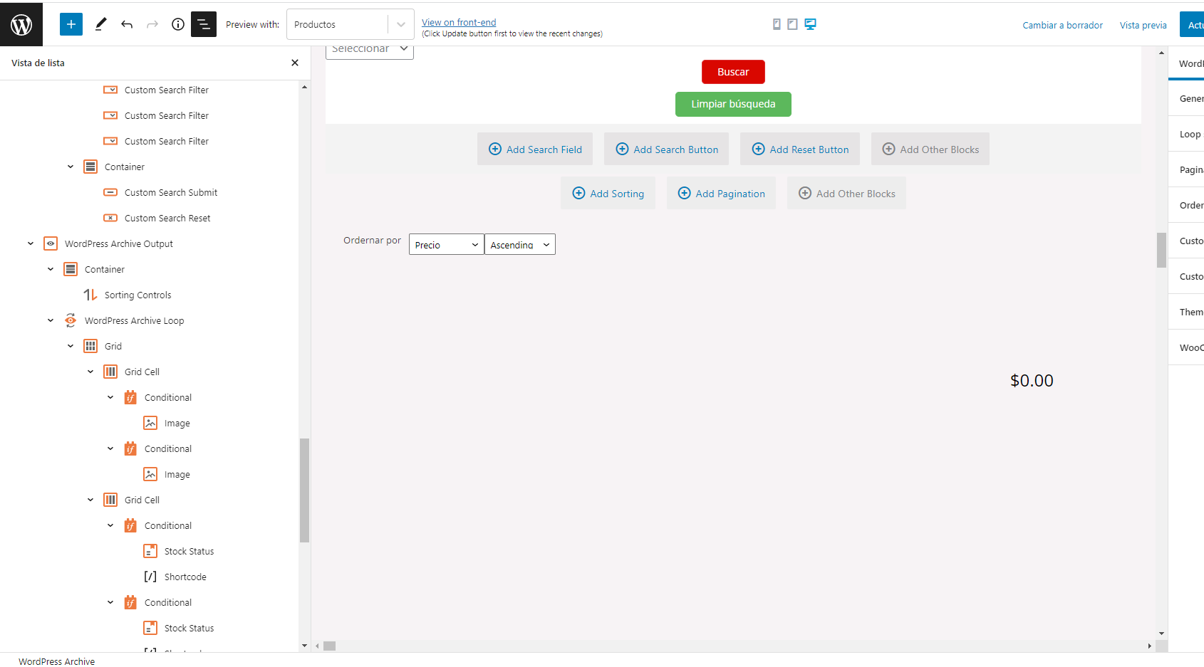Viewport: 1204px width, 667px height.
Task: Open the View on front-end link
Action: (x=459, y=22)
